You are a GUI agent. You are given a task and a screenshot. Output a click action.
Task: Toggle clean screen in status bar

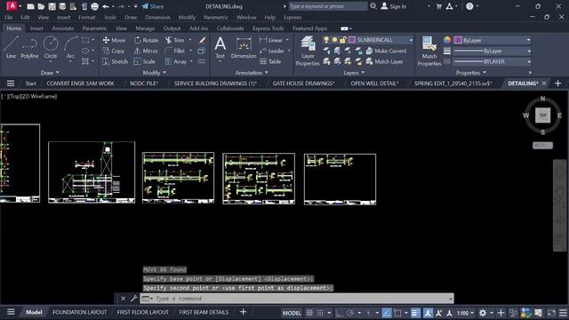click(551, 312)
